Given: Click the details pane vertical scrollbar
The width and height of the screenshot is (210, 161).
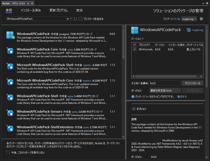Looking at the screenshot, I should click(x=206, y=58).
